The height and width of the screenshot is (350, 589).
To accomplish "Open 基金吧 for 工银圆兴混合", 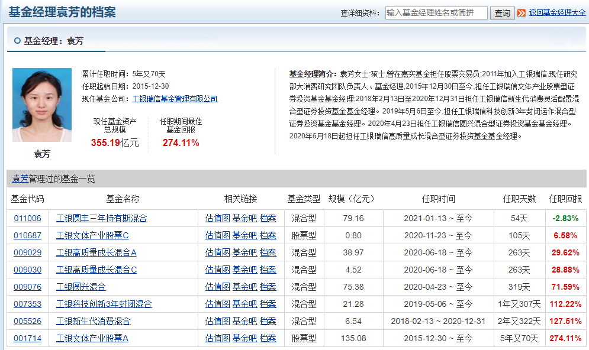I will coord(244,287).
